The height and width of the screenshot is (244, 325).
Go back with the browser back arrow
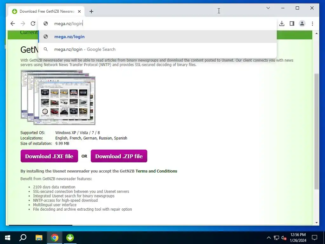tap(13, 24)
